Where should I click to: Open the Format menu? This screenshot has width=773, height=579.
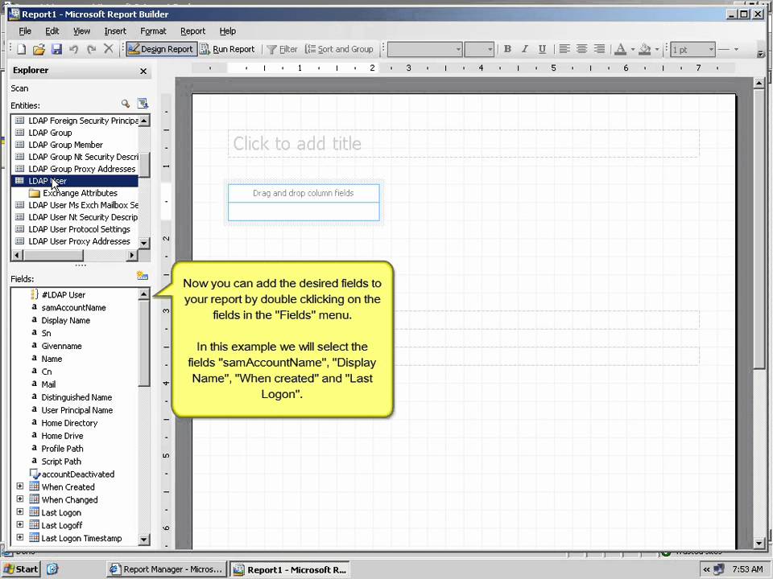click(153, 31)
